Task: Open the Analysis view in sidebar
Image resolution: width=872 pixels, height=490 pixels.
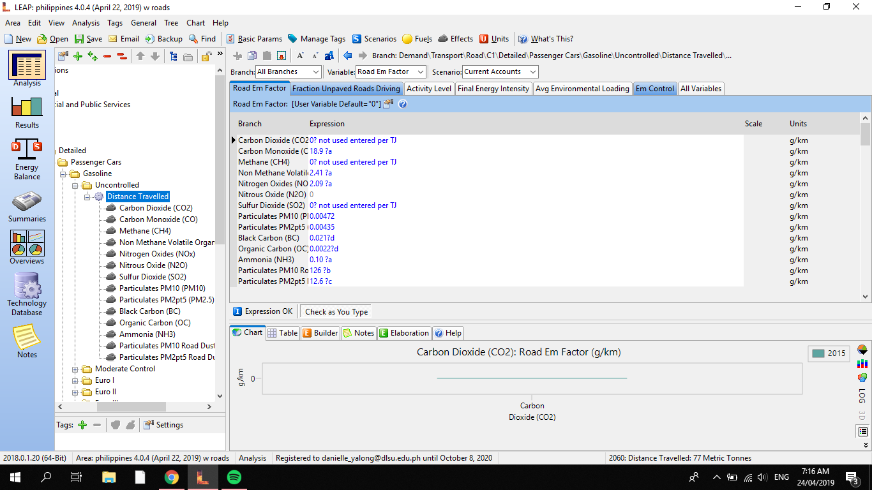Action: pos(27,70)
